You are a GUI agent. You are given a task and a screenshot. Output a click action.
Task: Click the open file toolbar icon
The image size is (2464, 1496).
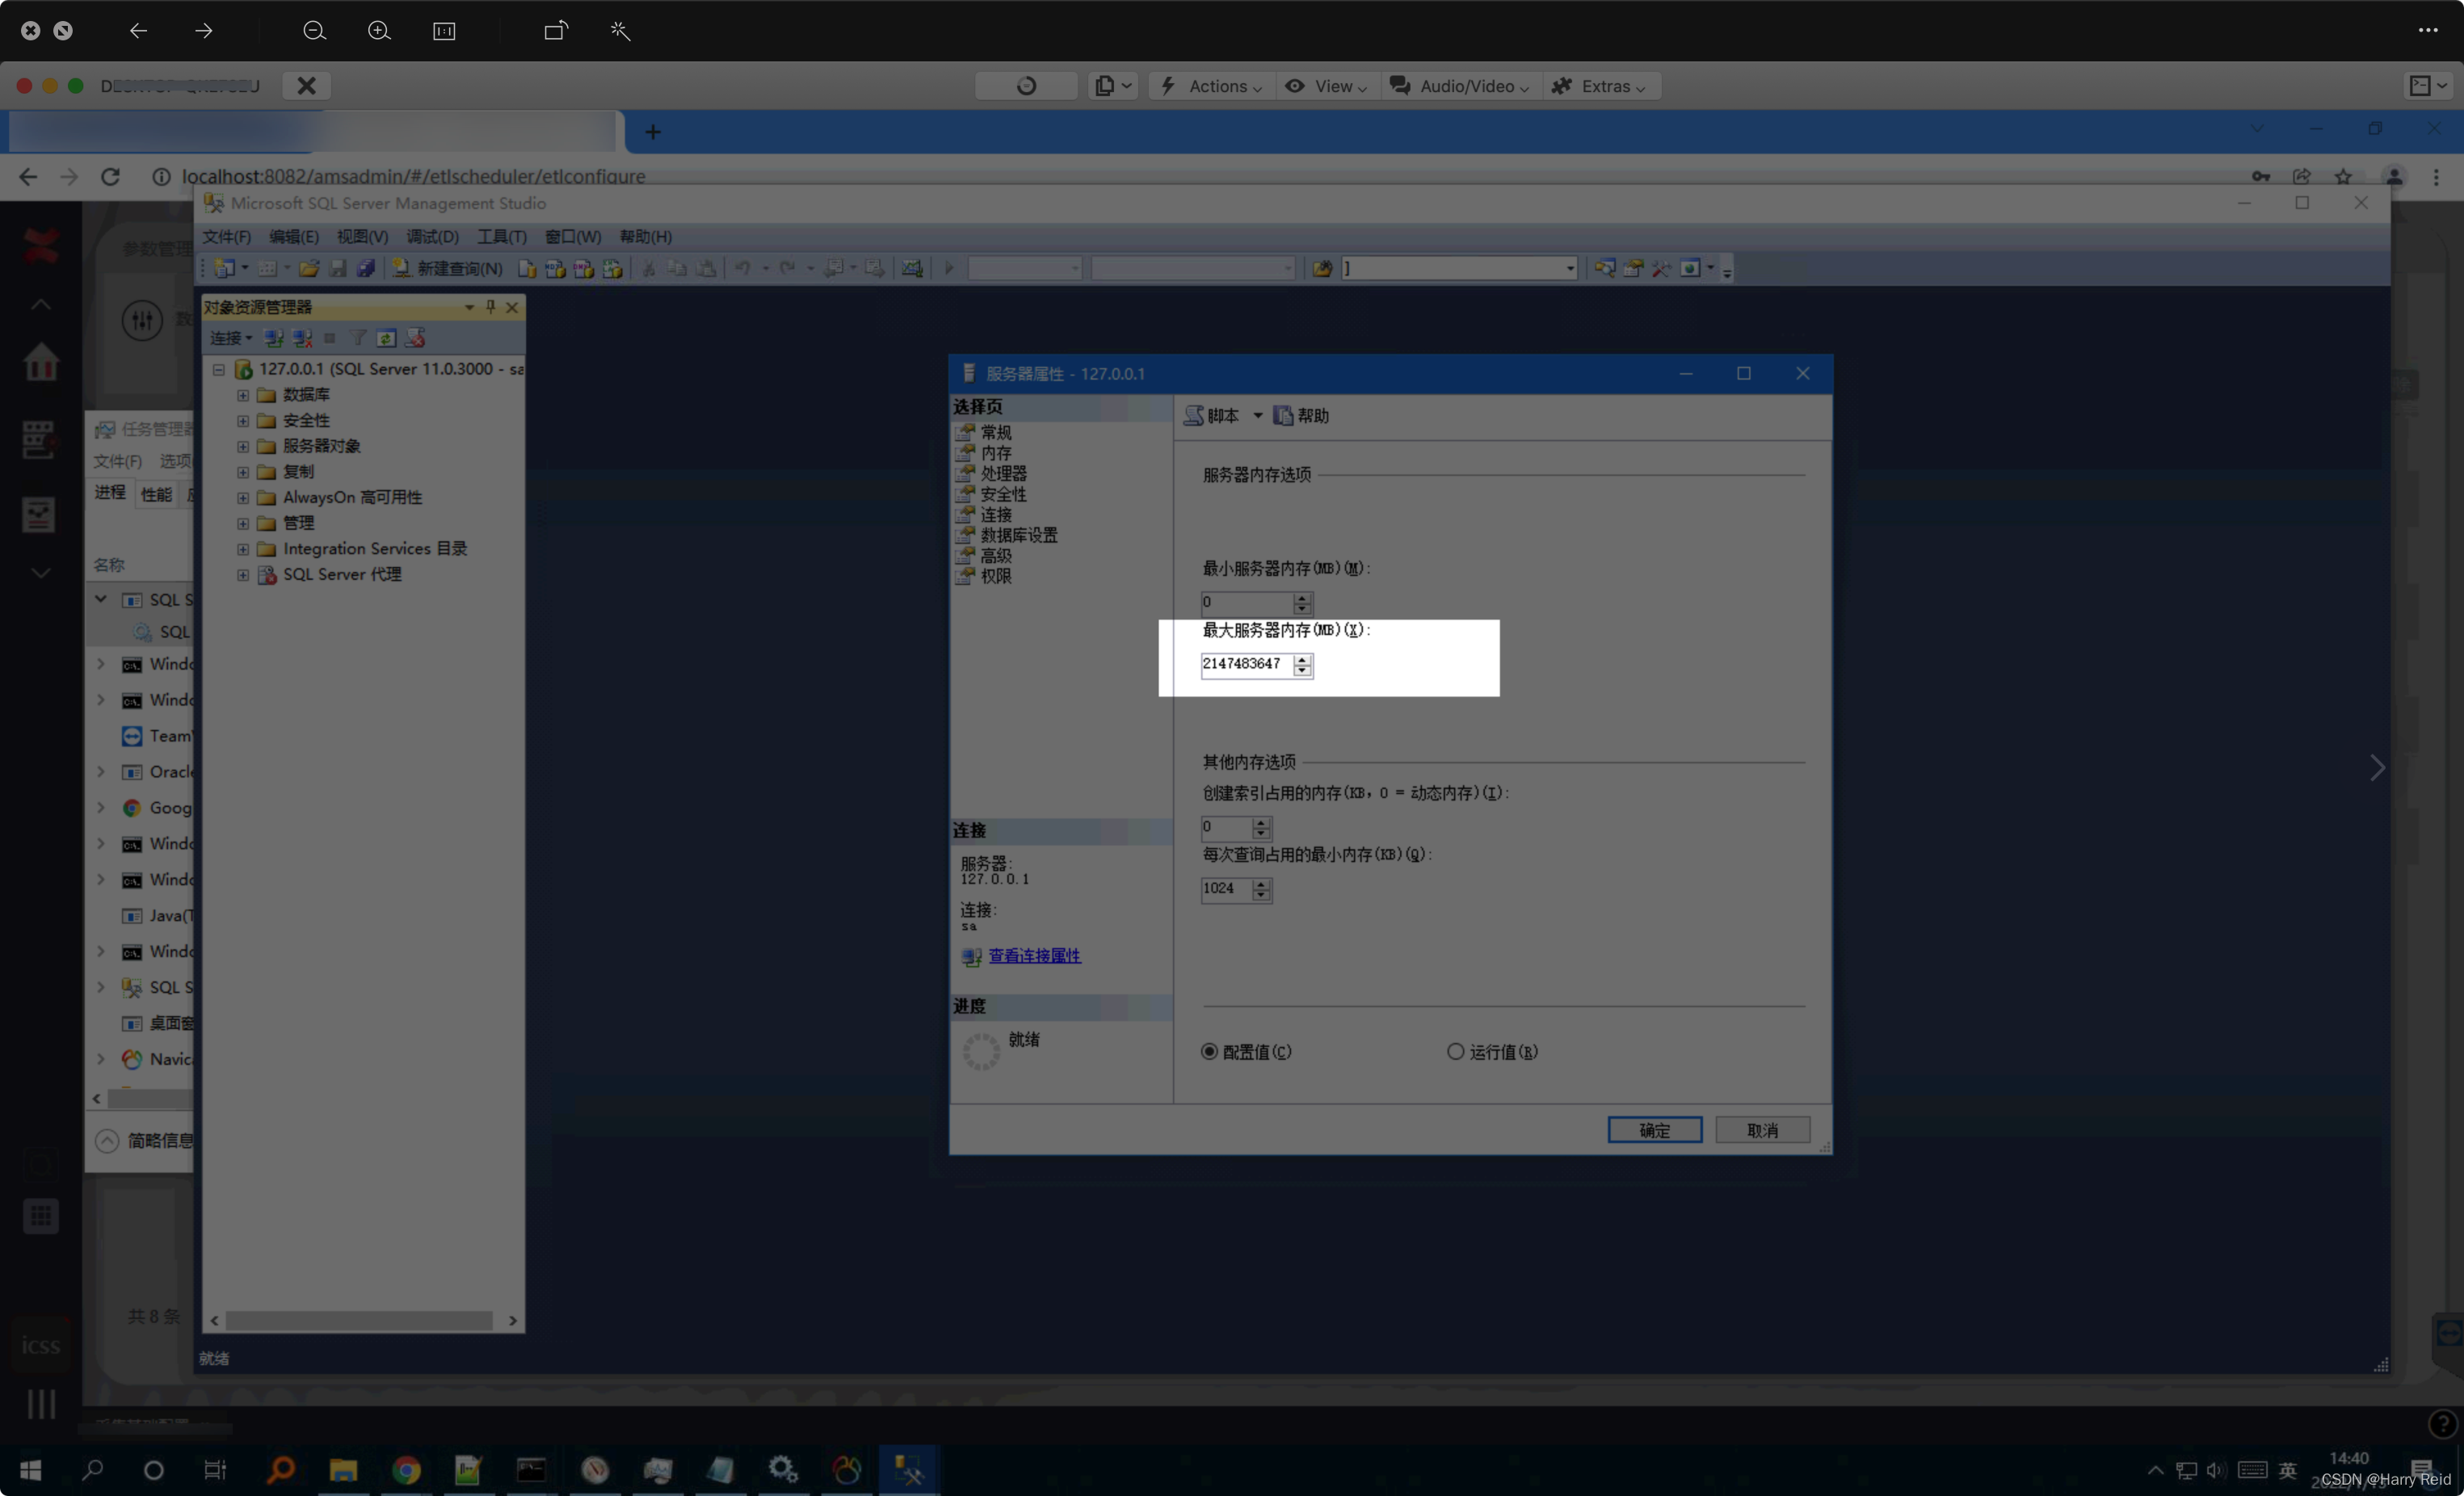309,268
